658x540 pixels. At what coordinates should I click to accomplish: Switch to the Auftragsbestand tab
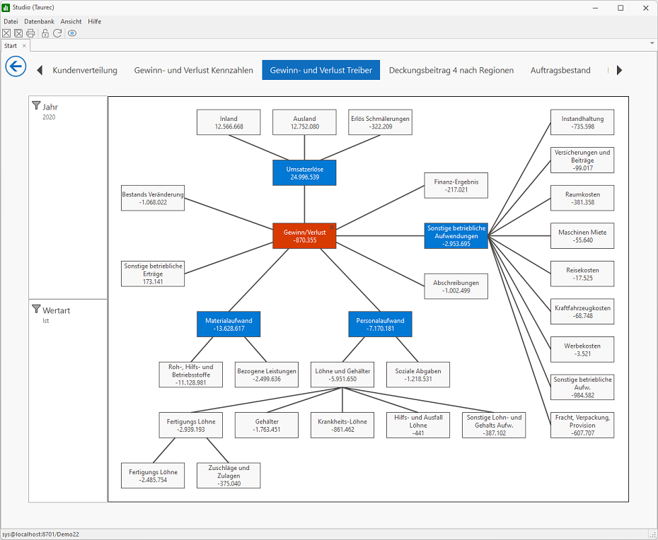(560, 70)
